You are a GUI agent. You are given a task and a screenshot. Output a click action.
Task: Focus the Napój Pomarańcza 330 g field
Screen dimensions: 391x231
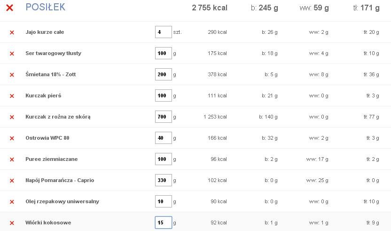coord(164,180)
